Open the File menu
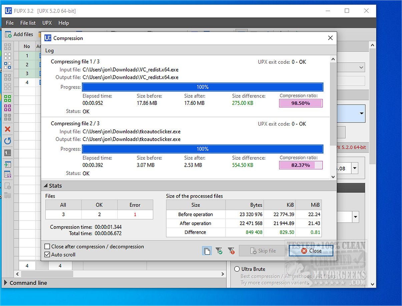This screenshot has height=306, width=402. point(10,23)
